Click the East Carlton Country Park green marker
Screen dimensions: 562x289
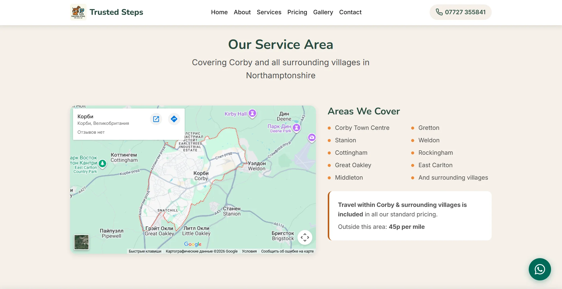[102, 163]
